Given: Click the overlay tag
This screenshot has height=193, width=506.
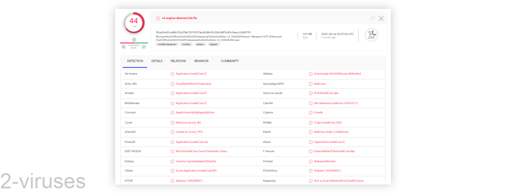Looking at the screenshot, I should pos(186,44).
